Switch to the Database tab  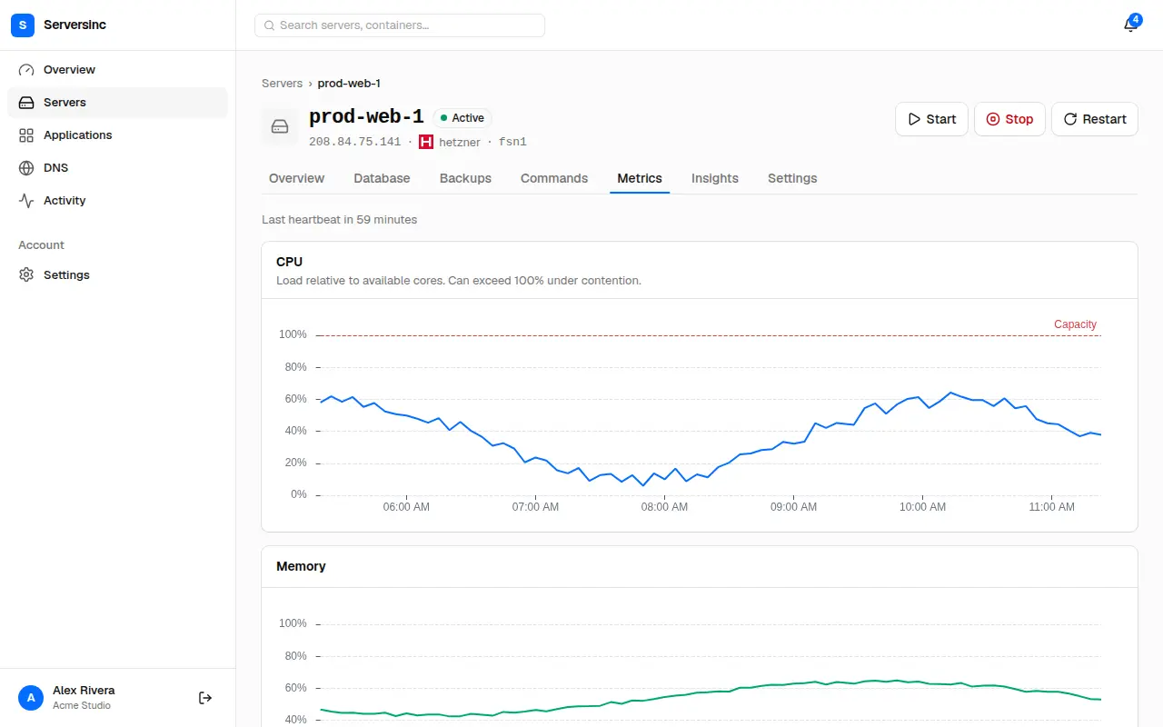[x=382, y=178]
